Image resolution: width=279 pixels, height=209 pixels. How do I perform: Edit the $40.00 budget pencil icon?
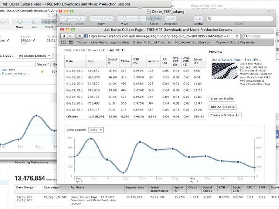pyautogui.click(x=34, y=40)
